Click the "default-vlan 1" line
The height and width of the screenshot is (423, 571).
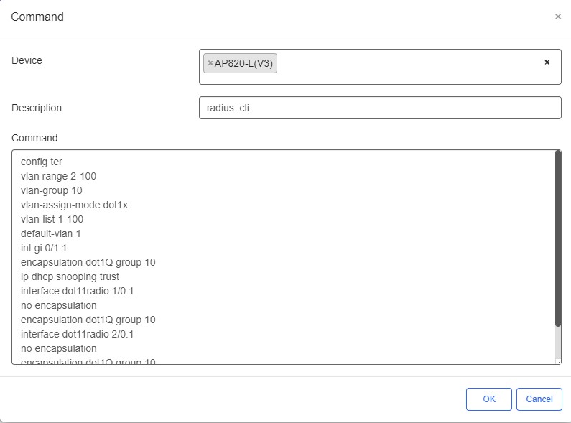click(x=50, y=233)
